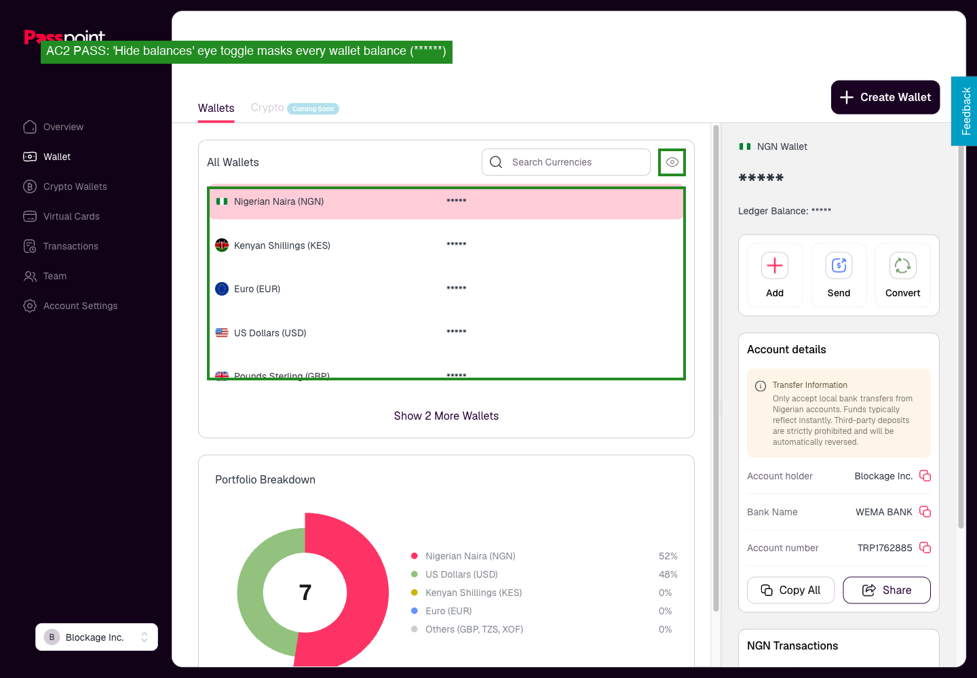977x678 pixels.
Task: Click the search magnifier icon
Action: pyautogui.click(x=496, y=162)
